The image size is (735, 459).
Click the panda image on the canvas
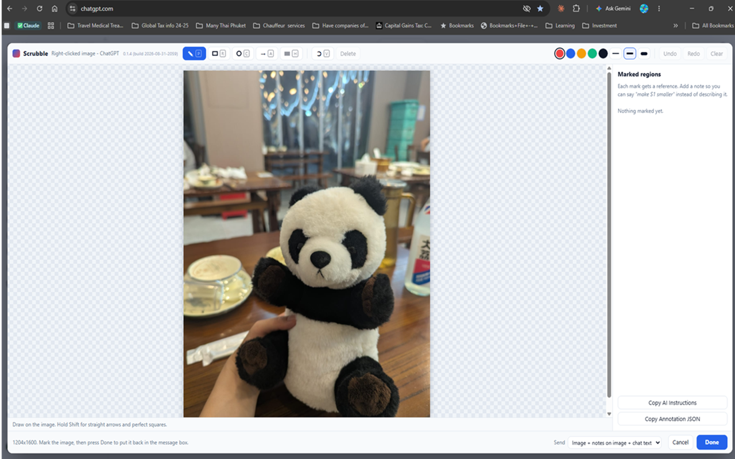(307, 244)
